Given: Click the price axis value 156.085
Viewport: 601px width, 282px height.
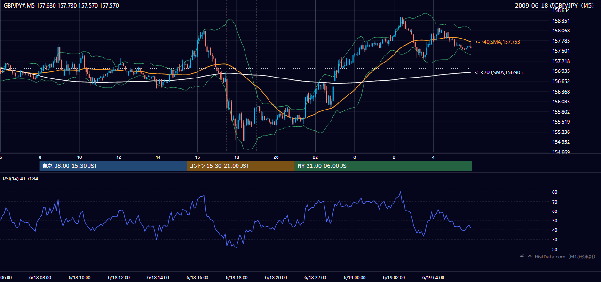Looking at the screenshot, I should [x=561, y=102].
